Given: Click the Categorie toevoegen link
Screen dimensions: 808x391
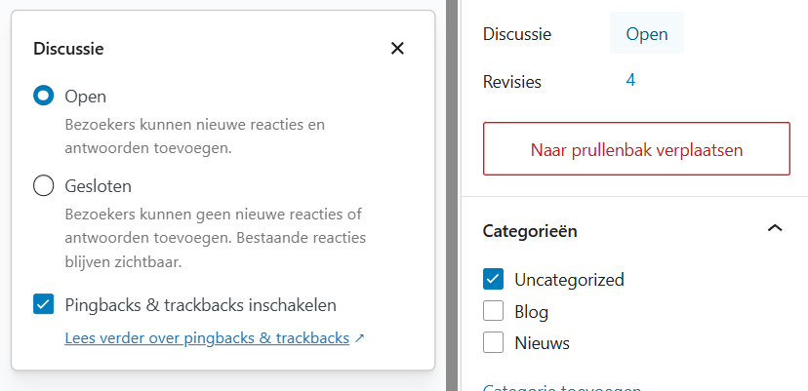Looking at the screenshot, I should tap(562, 386).
